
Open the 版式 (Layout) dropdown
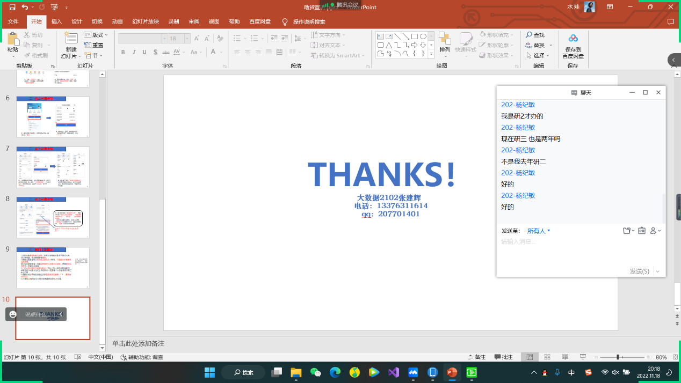pyautogui.click(x=100, y=35)
